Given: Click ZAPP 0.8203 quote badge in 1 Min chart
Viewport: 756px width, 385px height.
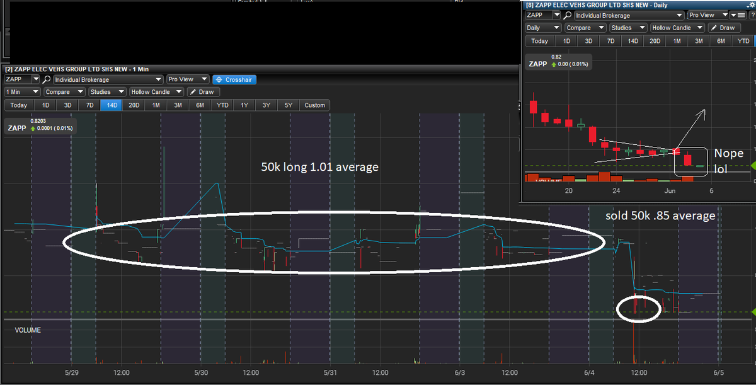Looking at the screenshot, I should 40,125.
